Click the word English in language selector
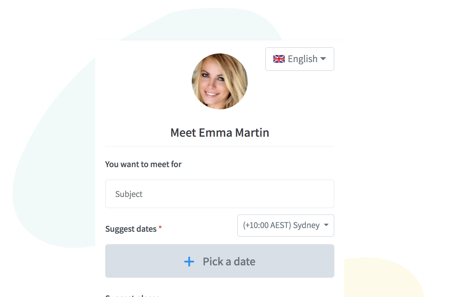The image size is (452, 297). [x=302, y=59]
